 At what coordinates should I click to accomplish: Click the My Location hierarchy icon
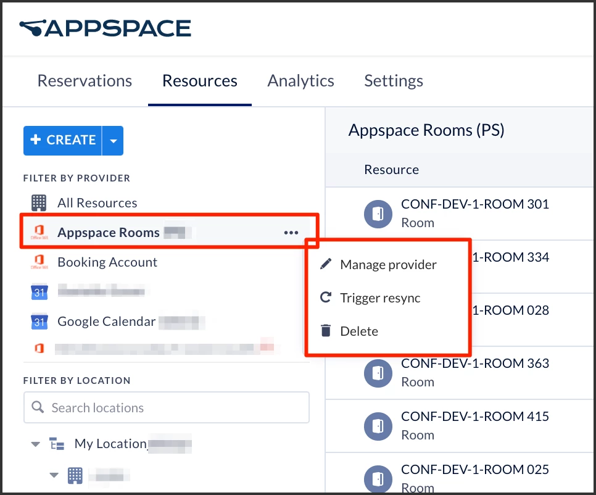(57, 444)
